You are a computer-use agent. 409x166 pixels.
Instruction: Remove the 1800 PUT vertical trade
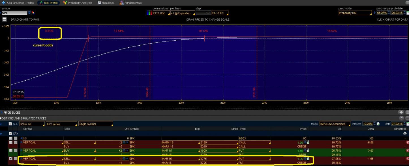408,150
